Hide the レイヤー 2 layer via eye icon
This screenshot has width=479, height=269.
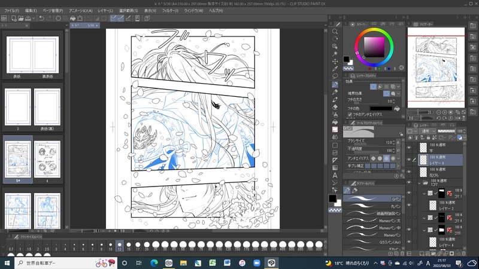409,205
